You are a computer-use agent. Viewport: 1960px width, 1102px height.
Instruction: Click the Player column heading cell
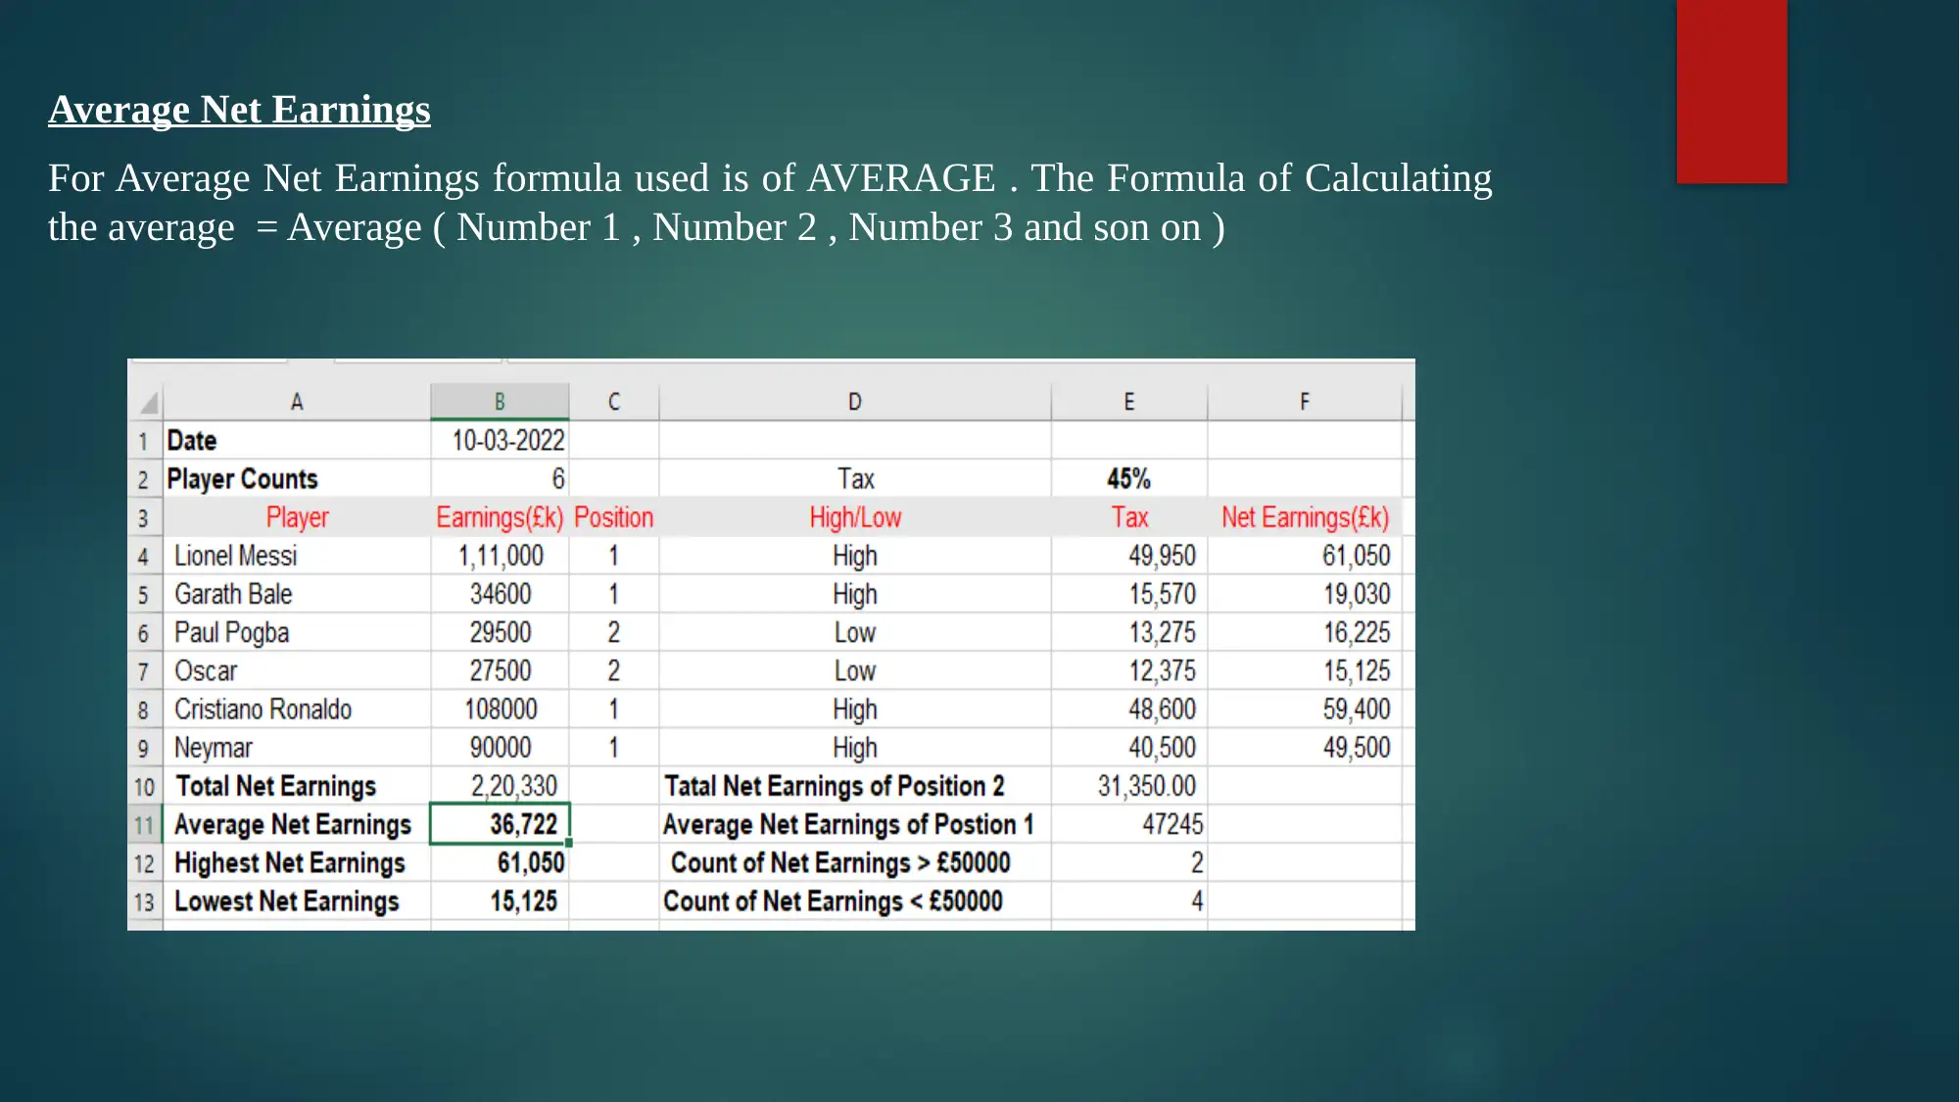pyautogui.click(x=297, y=517)
